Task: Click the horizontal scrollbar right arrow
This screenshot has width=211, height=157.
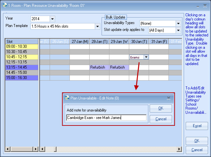Action: 179,149
